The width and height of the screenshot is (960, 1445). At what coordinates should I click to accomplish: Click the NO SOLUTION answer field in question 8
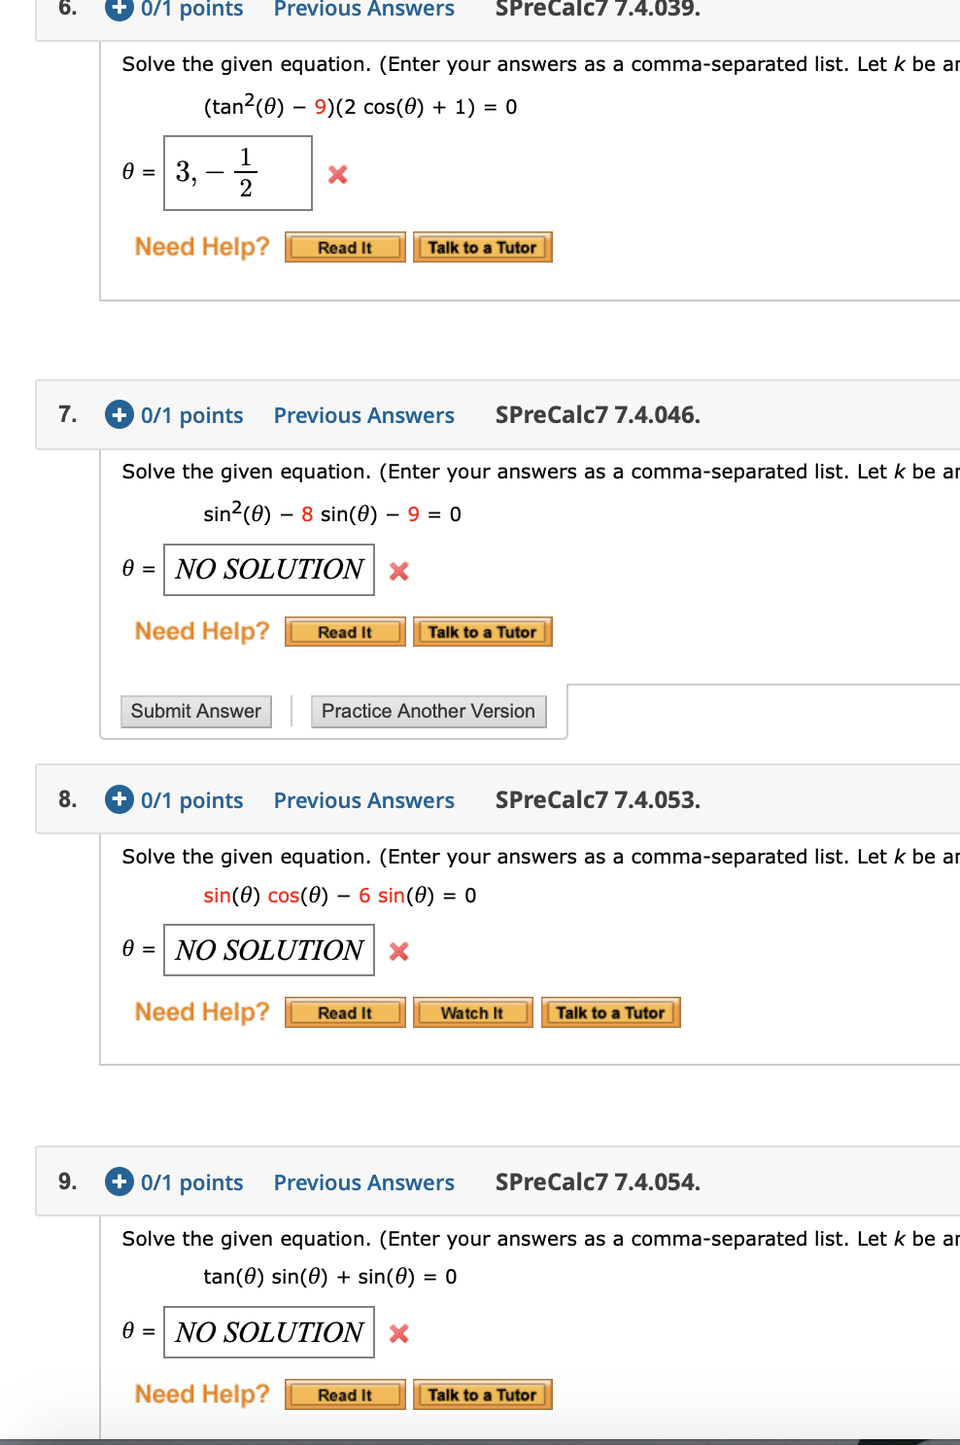pos(269,950)
